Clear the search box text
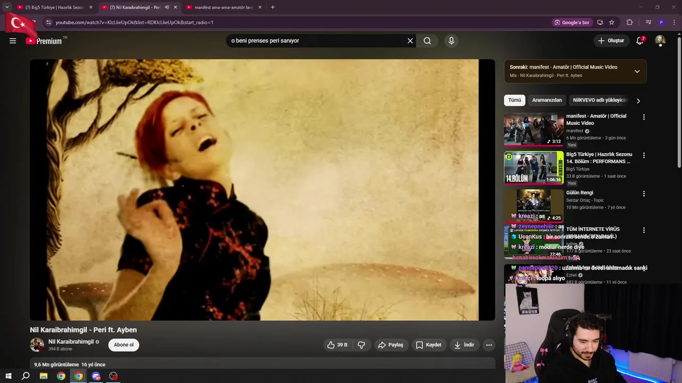The width and height of the screenshot is (682, 383). coord(410,41)
